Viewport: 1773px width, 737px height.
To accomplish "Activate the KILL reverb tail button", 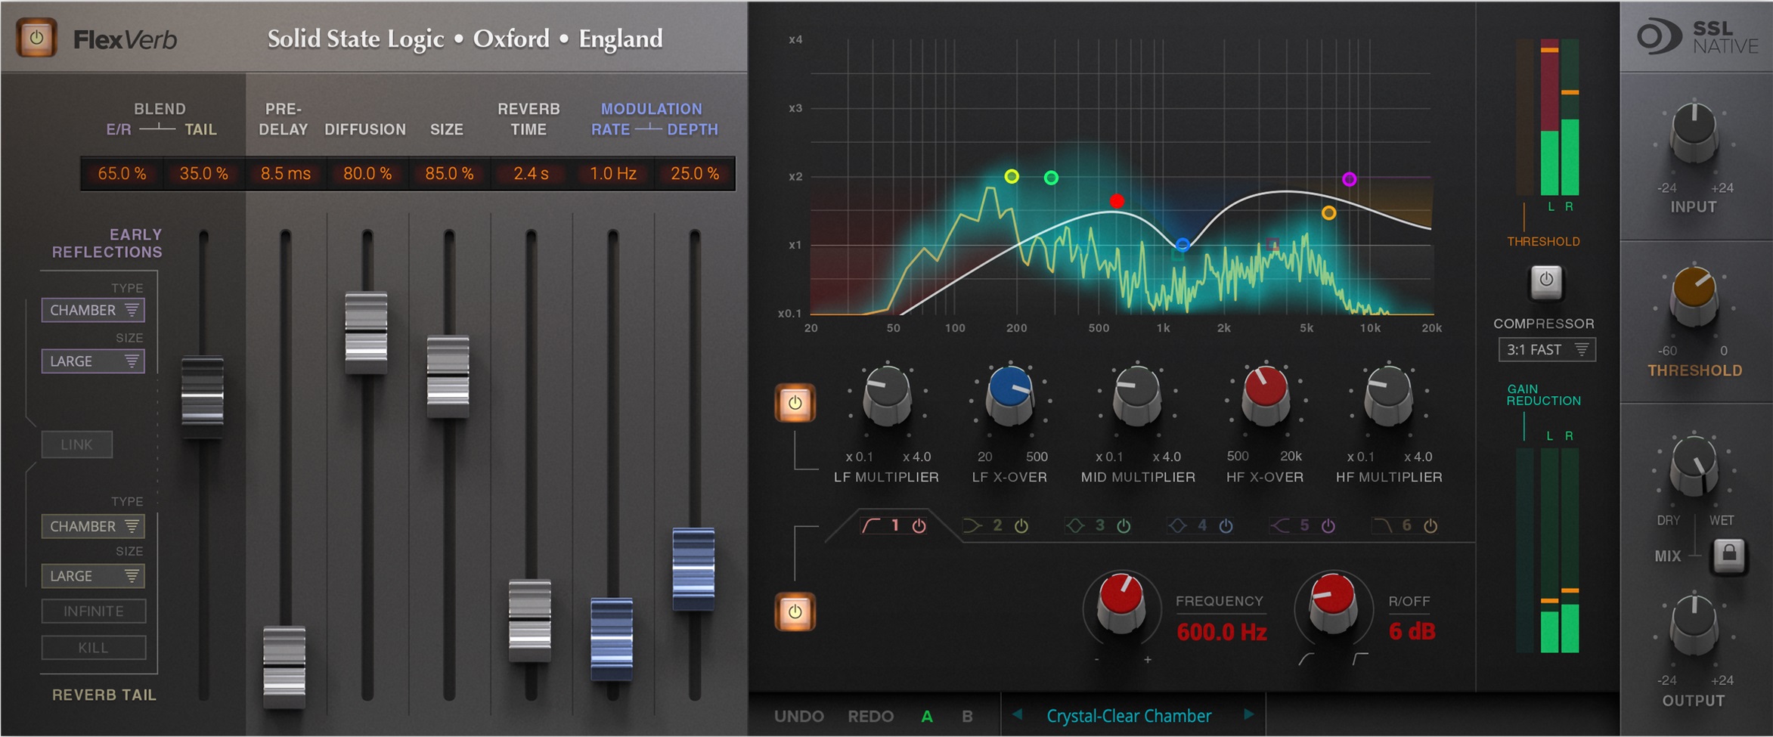I will tap(92, 647).
